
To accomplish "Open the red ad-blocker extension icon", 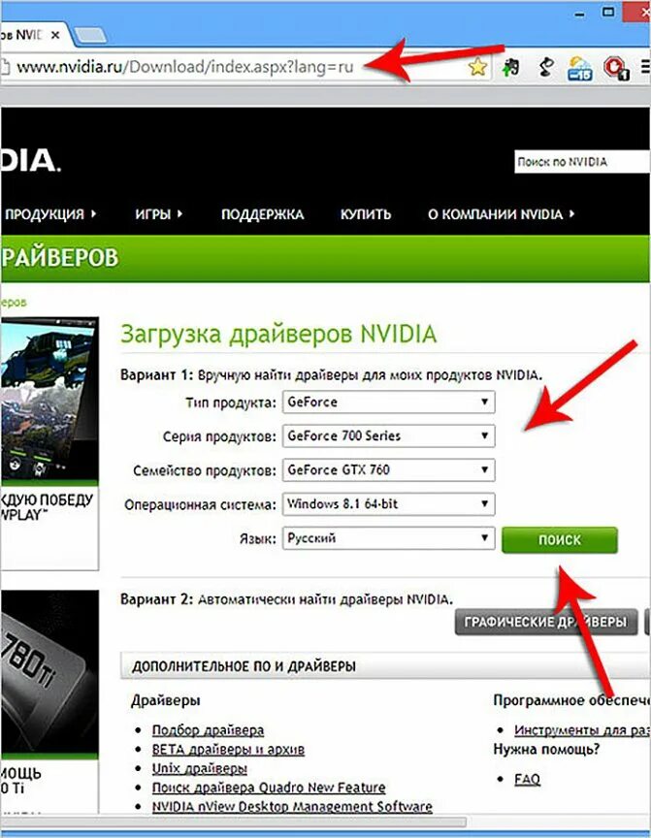I will pyautogui.click(x=616, y=69).
